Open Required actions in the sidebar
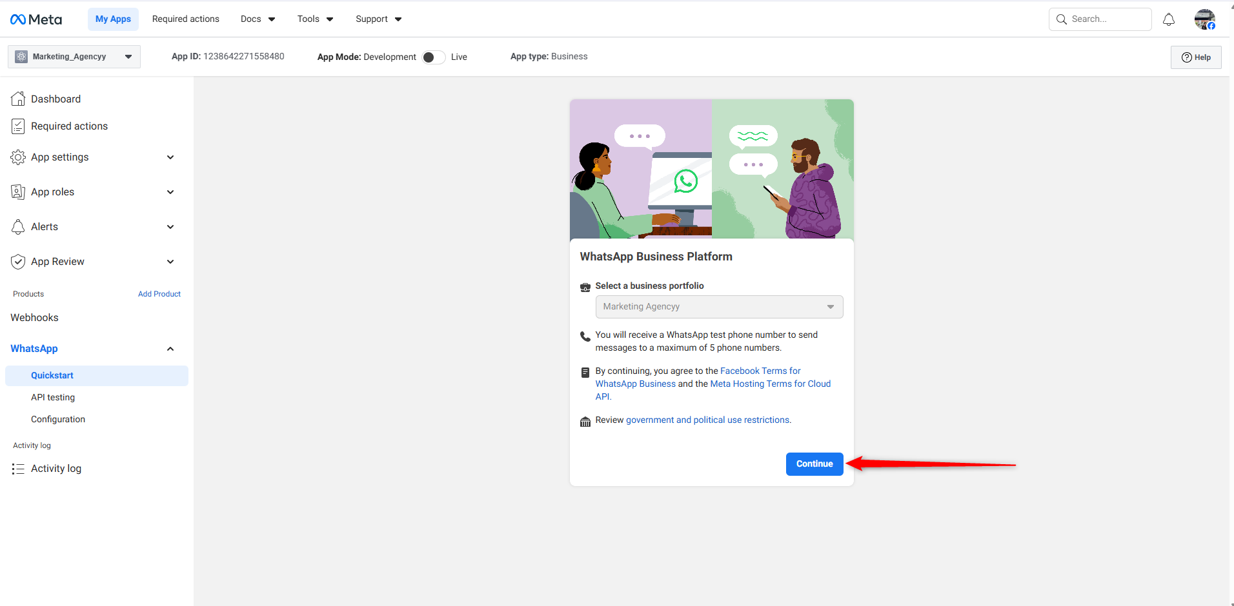 [70, 126]
